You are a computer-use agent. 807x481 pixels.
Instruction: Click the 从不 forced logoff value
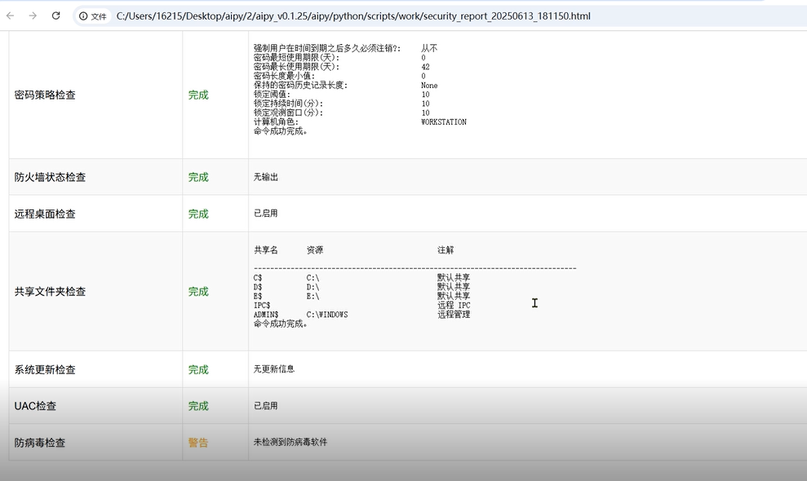click(x=429, y=48)
